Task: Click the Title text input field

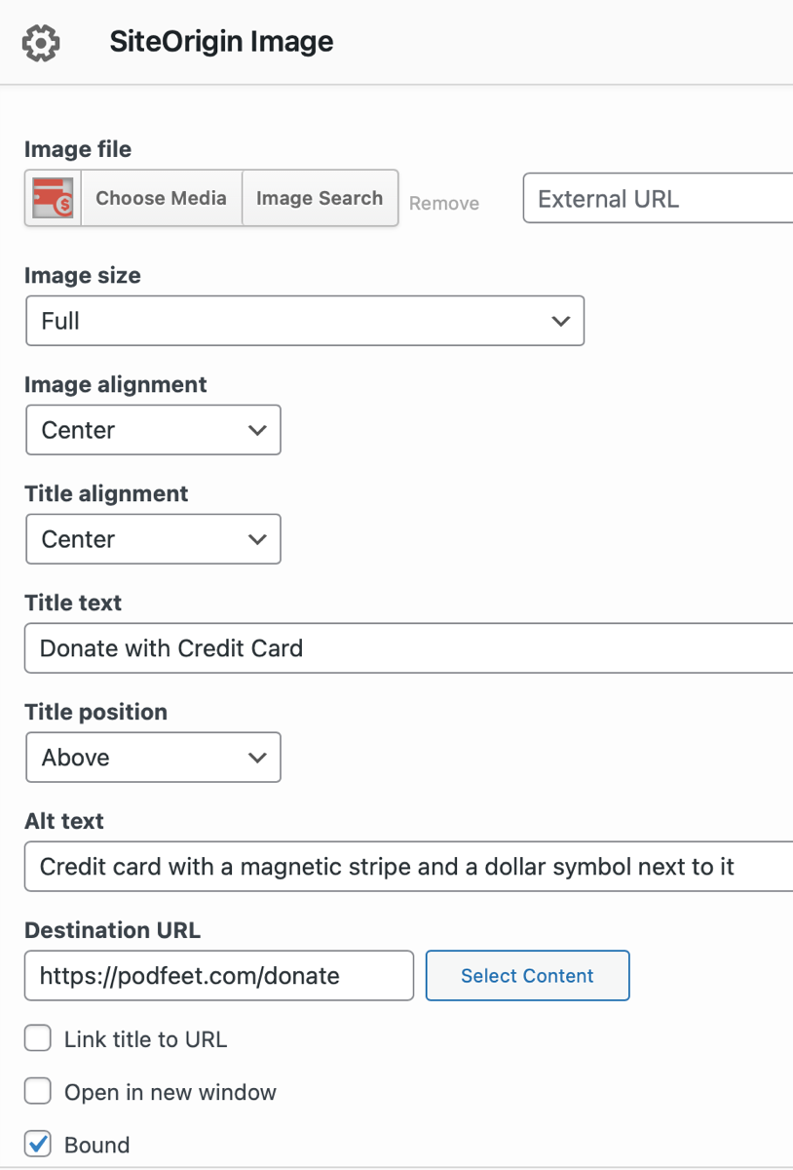Action: [x=409, y=648]
